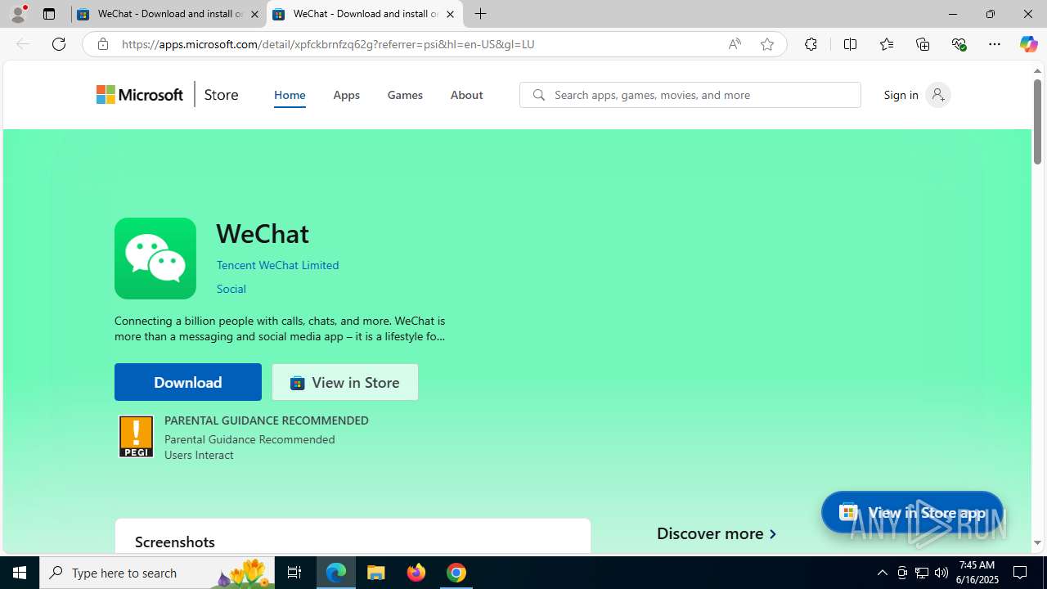Image resolution: width=1047 pixels, height=589 pixels.
Task: Open Extensions puzzle icon
Action: pyautogui.click(x=811, y=44)
